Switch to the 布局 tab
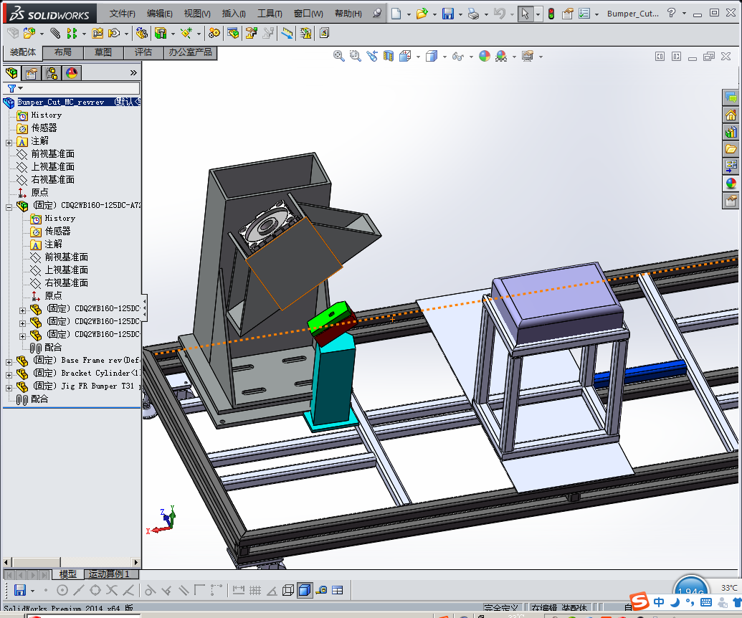The image size is (742, 618). (63, 52)
